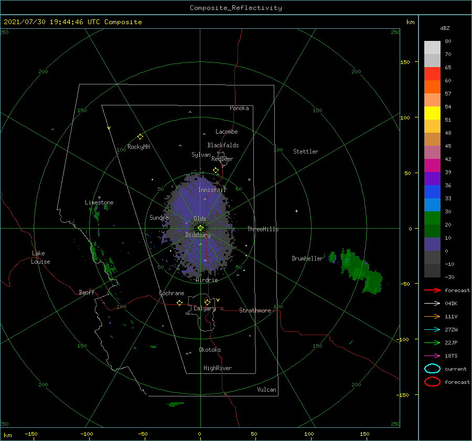
Task: Click the Lake Louise label
Action: pyautogui.click(x=40, y=257)
